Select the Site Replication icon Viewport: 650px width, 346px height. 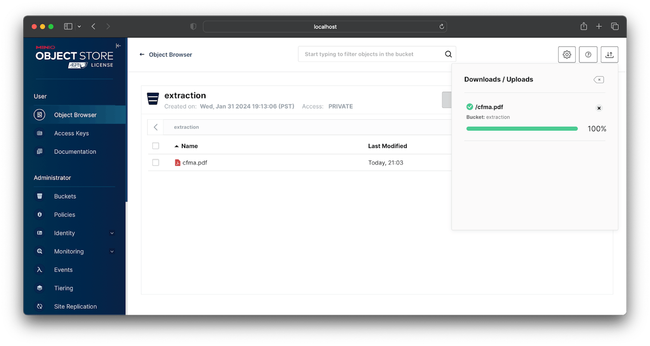[40, 306]
